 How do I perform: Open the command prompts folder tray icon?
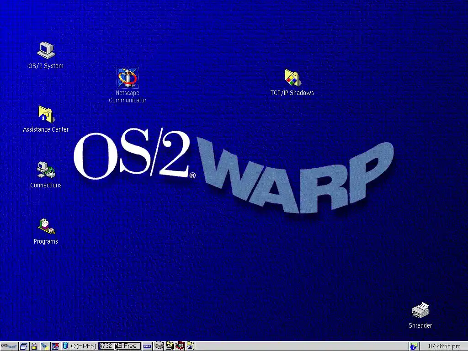191,346
